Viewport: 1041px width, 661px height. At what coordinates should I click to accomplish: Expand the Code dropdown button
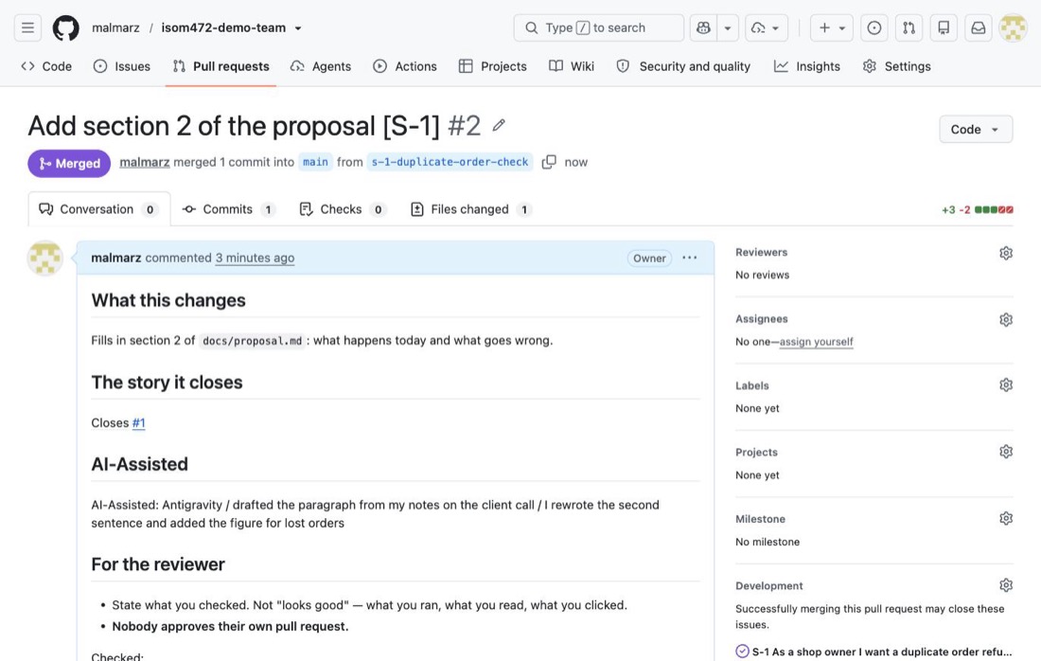976,130
